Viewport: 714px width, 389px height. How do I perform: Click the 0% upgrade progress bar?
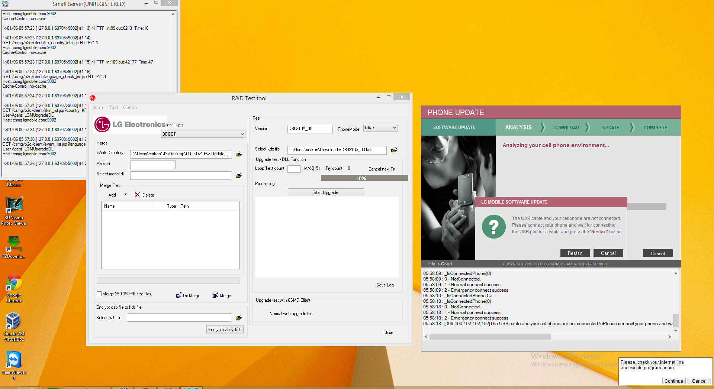364,178
